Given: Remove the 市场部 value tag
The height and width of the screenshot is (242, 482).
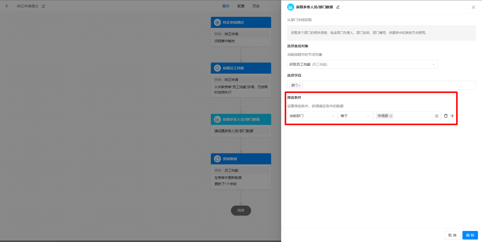Looking at the screenshot, I should (391, 116).
